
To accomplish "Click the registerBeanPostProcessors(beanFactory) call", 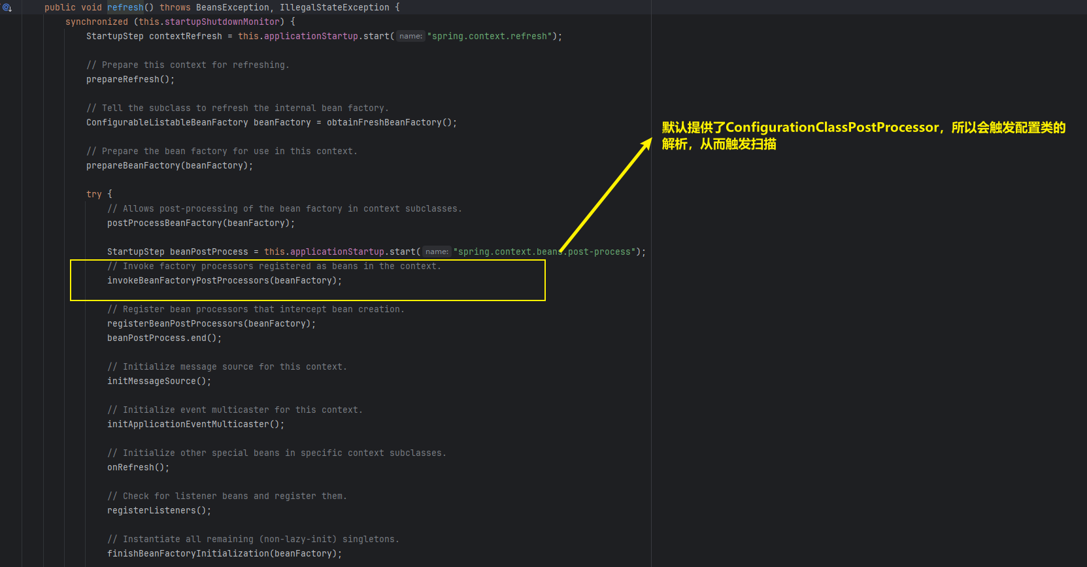I will pos(212,324).
